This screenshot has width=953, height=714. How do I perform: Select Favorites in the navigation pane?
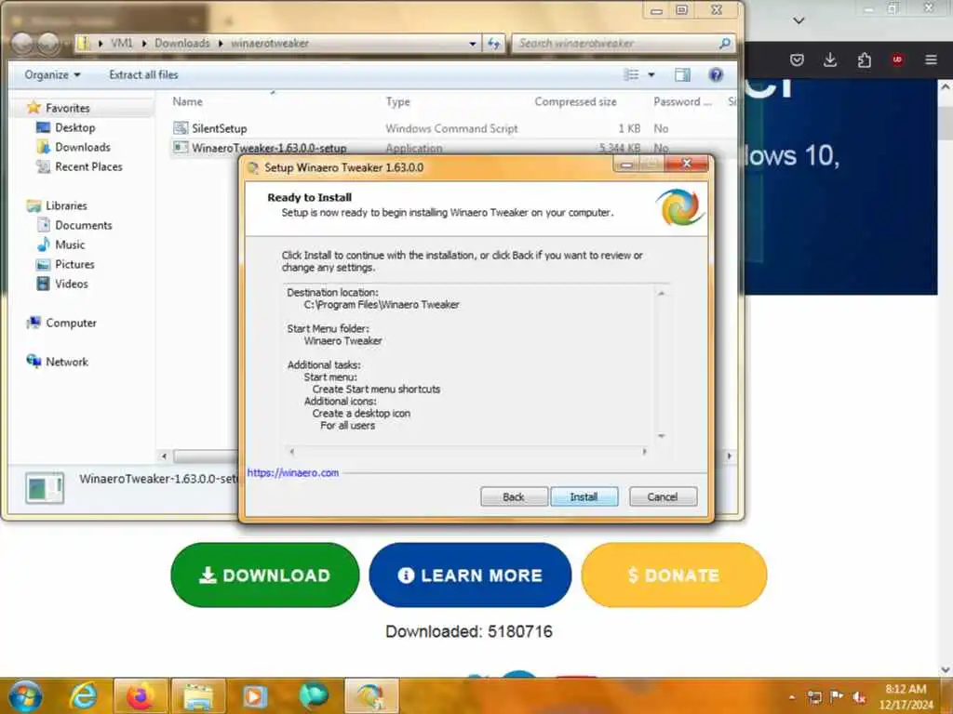[67, 108]
